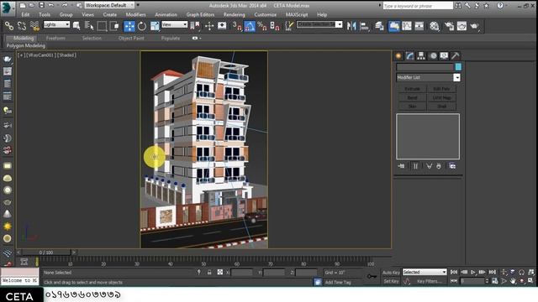Click the keyword search input field

pyautogui.click(x=418, y=6)
